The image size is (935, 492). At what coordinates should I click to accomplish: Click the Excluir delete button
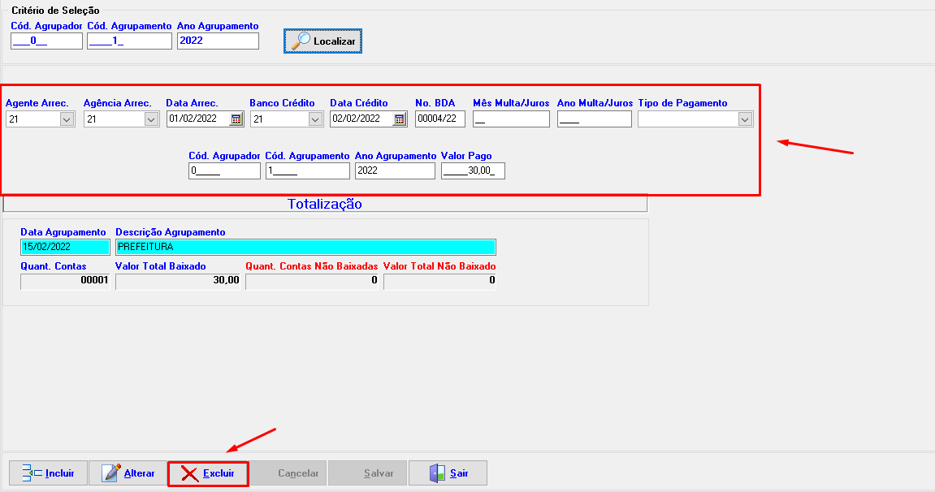[208, 473]
